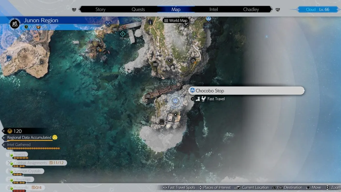Click the cross button icon beside Fast Travel

(193, 99)
